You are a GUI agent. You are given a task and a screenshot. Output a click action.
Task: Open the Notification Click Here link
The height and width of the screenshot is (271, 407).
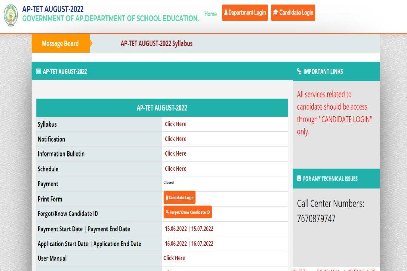(175, 139)
